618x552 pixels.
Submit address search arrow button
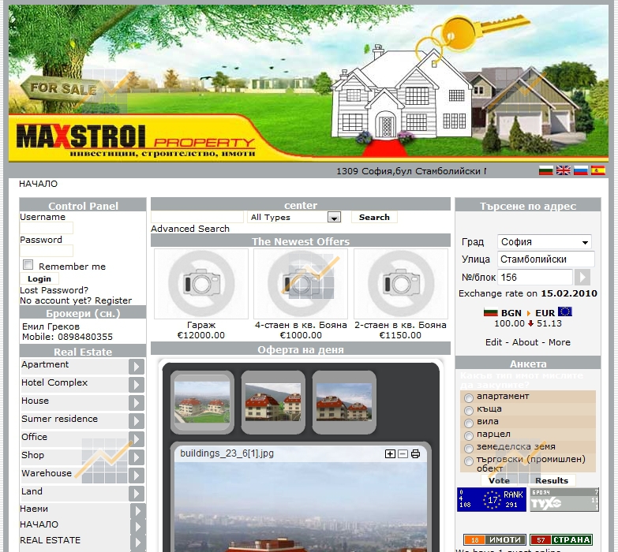582,277
